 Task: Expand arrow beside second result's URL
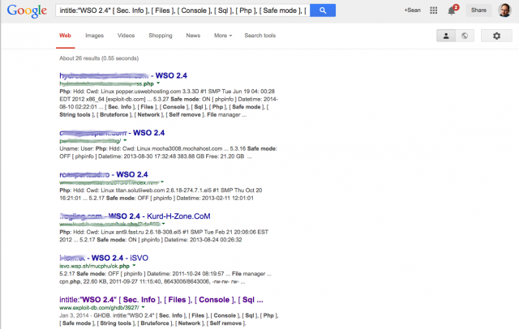[125, 140]
